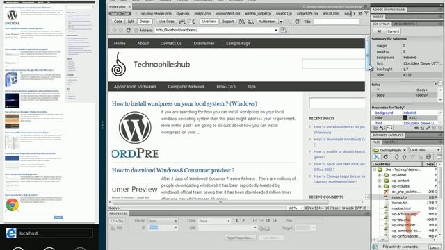
Task: Click the browser-bar back arrow
Action: click(x=114, y=30)
